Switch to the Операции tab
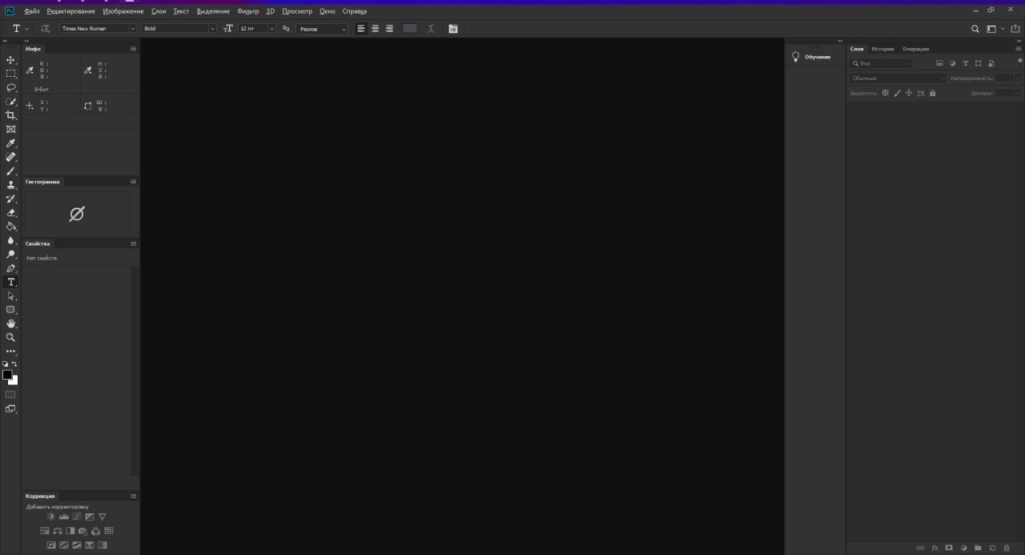This screenshot has width=1025, height=555. [915, 49]
